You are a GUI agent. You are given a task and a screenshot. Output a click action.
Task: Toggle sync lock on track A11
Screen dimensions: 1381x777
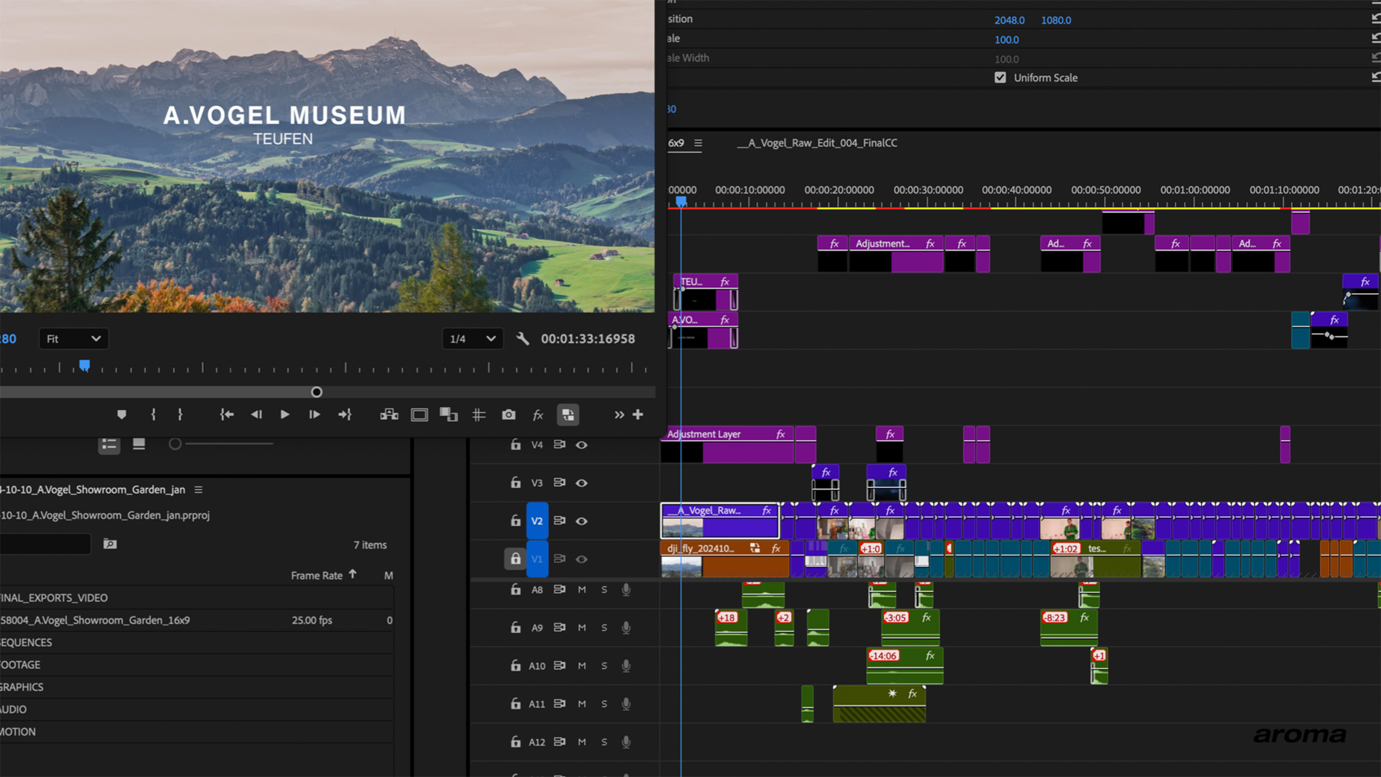pos(559,703)
